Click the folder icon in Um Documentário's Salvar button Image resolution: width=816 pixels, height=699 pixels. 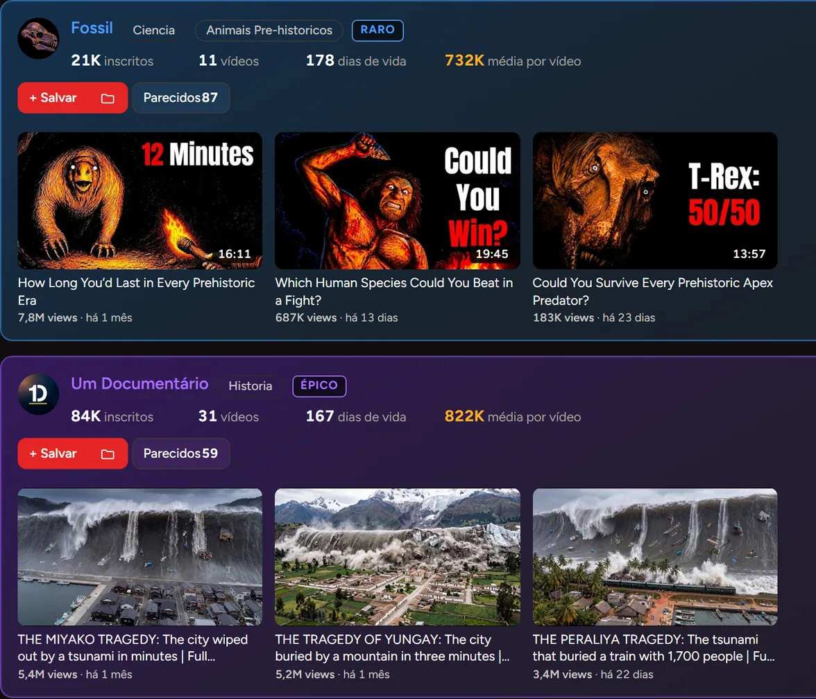tap(108, 454)
